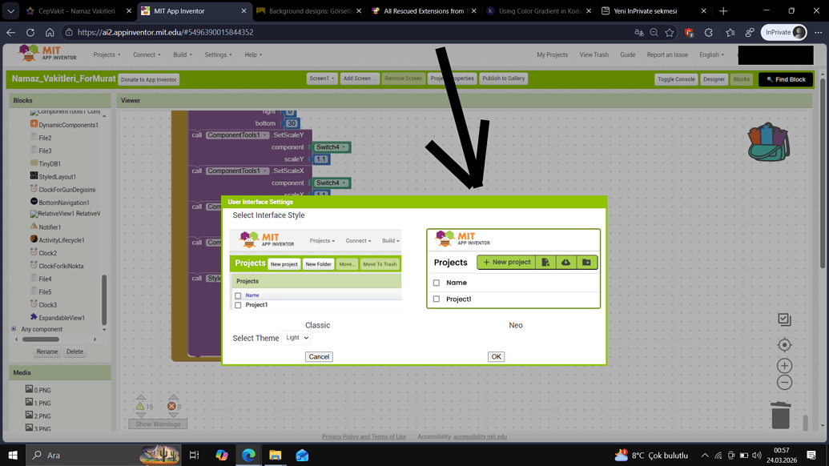Check the Name checkbox in Classic preview
This screenshot has height=466, width=829.
point(238,295)
